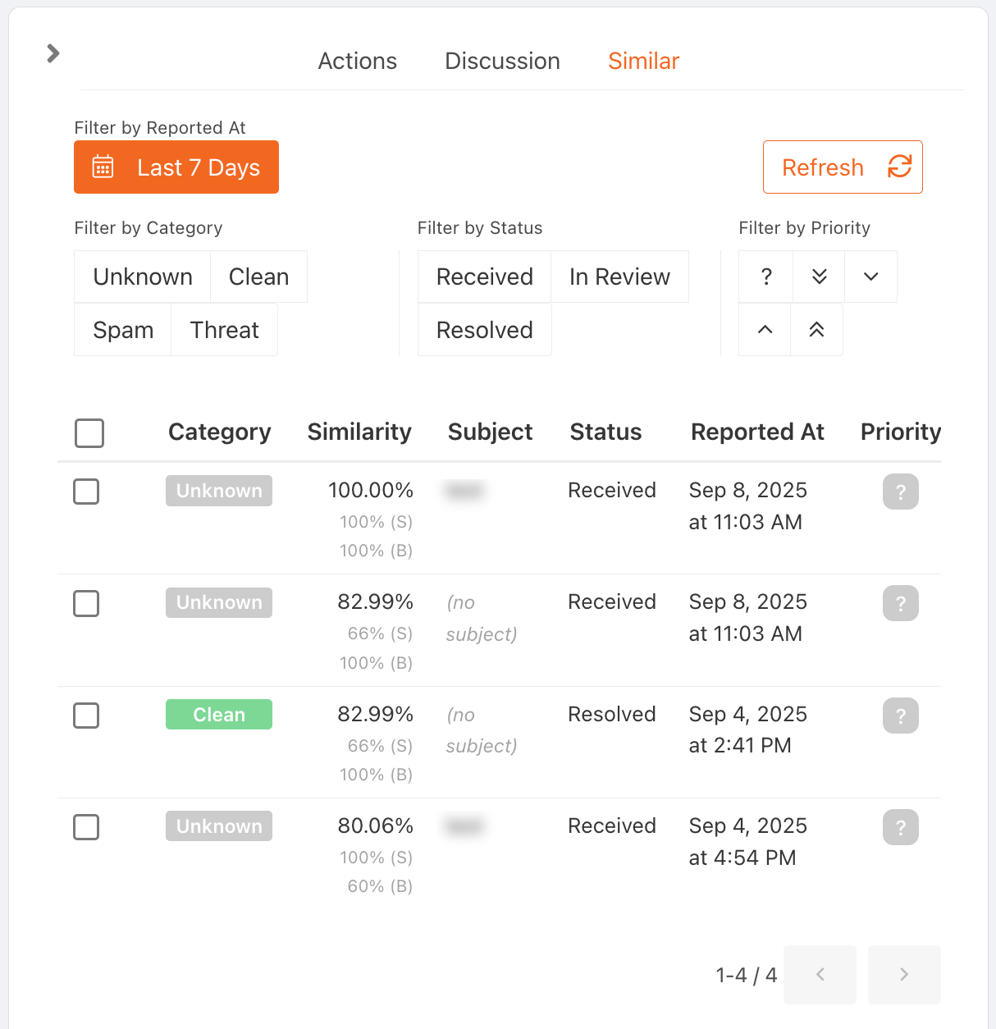Open the Last 7 Days date filter
996x1029 pixels.
click(176, 167)
